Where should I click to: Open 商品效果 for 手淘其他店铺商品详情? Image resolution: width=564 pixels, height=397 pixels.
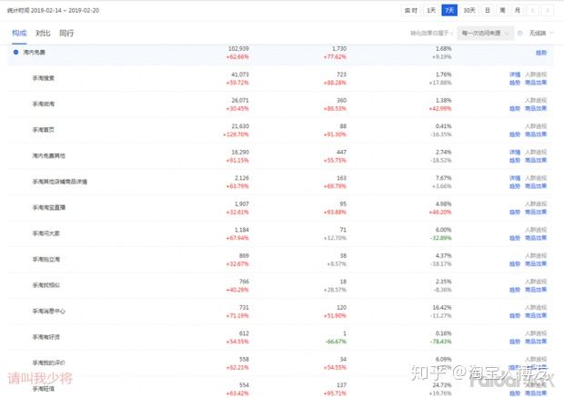pyautogui.click(x=536, y=186)
